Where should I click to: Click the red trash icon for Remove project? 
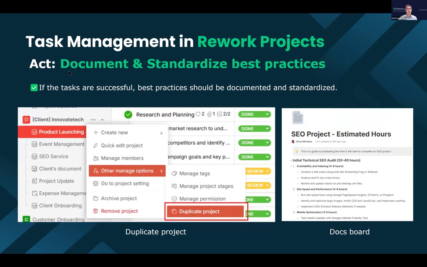(96, 211)
